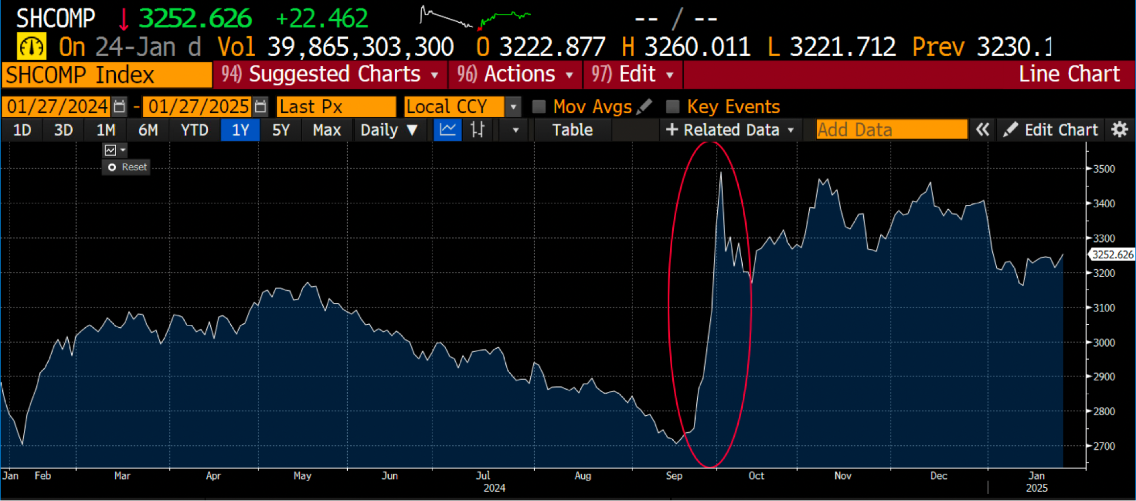Click the 2700 y-axis label
This screenshot has width=1136, height=501.
1104,446
